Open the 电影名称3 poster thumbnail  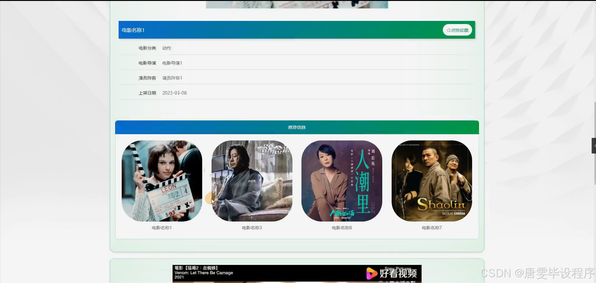pyautogui.click(x=252, y=181)
